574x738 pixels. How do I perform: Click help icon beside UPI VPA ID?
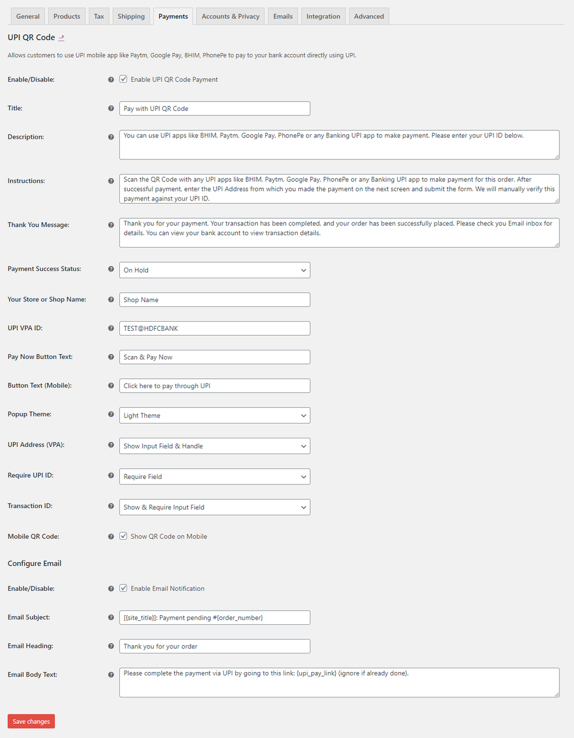pos(111,328)
